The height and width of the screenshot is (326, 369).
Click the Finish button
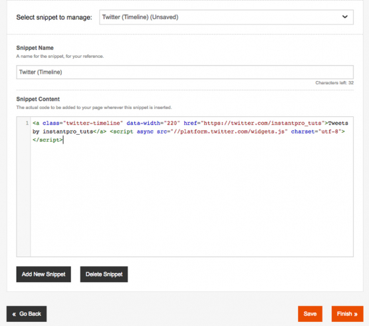(x=347, y=314)
